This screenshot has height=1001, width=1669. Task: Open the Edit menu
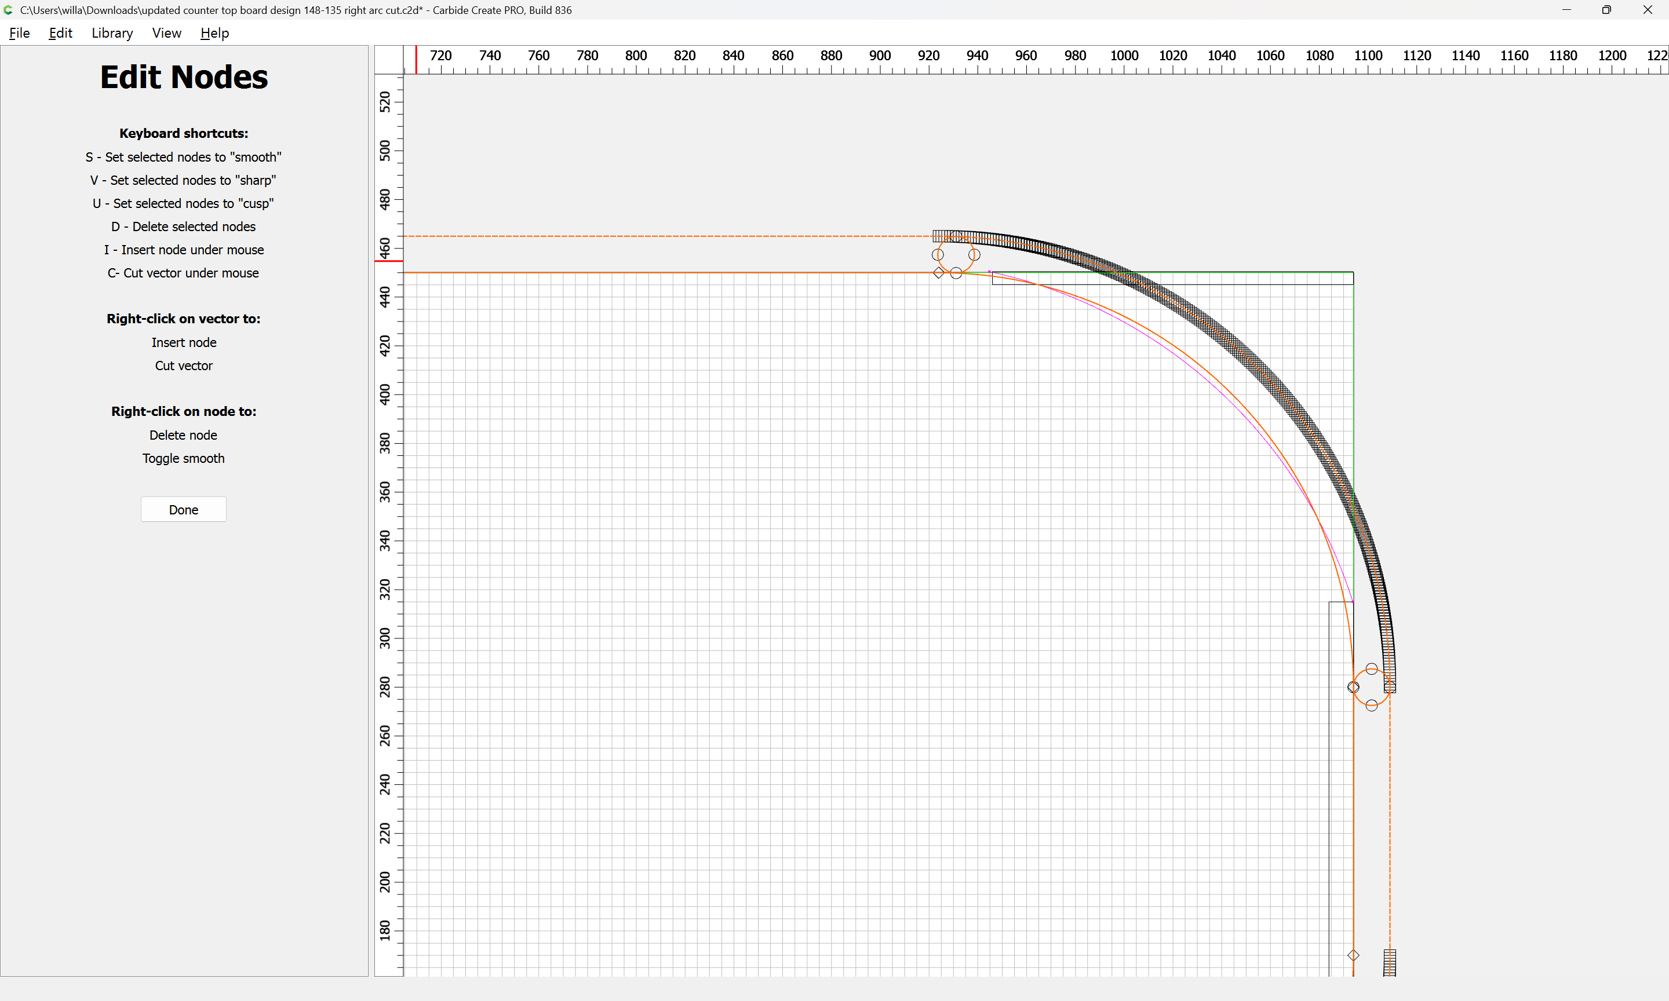tap(60, 33)
